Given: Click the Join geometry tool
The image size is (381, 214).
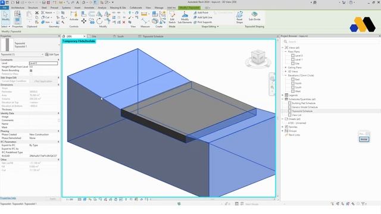Looking at the screenshot, I should pos(46,22).
